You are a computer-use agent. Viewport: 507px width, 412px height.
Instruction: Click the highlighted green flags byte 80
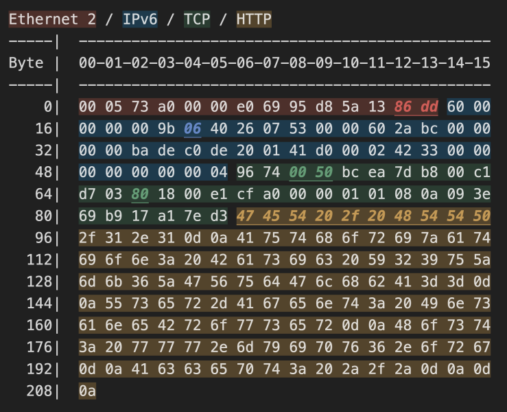[x=140, y=194]
